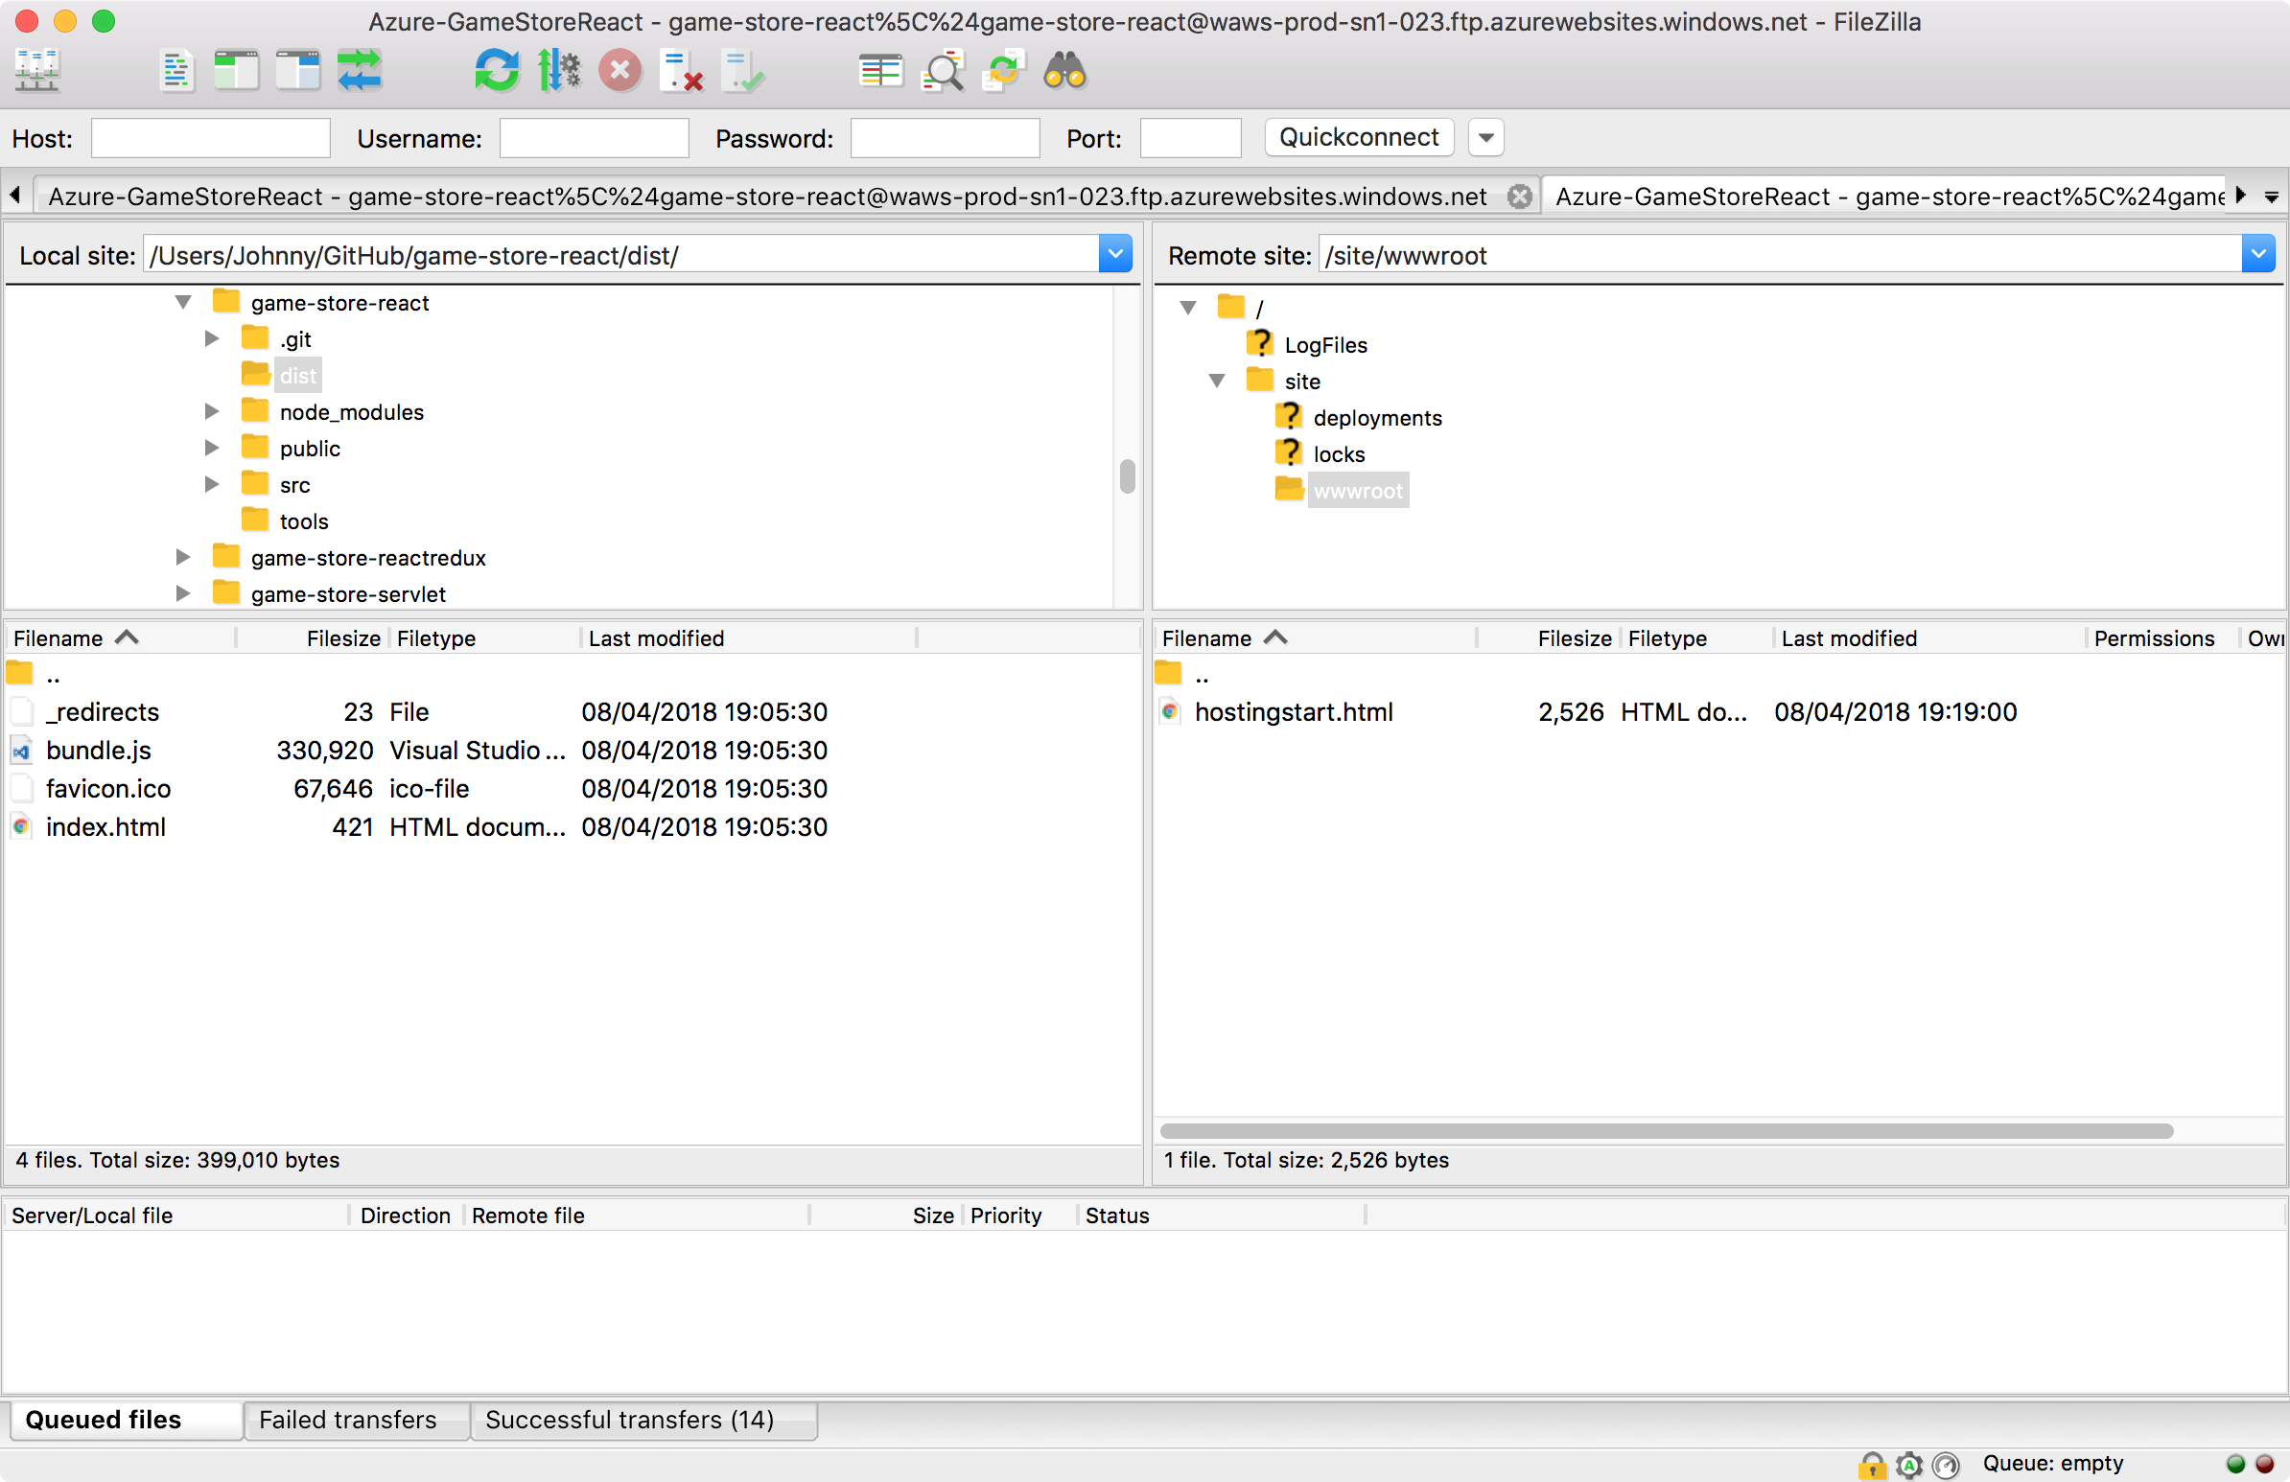Click the Username input field

click(595, 138)
